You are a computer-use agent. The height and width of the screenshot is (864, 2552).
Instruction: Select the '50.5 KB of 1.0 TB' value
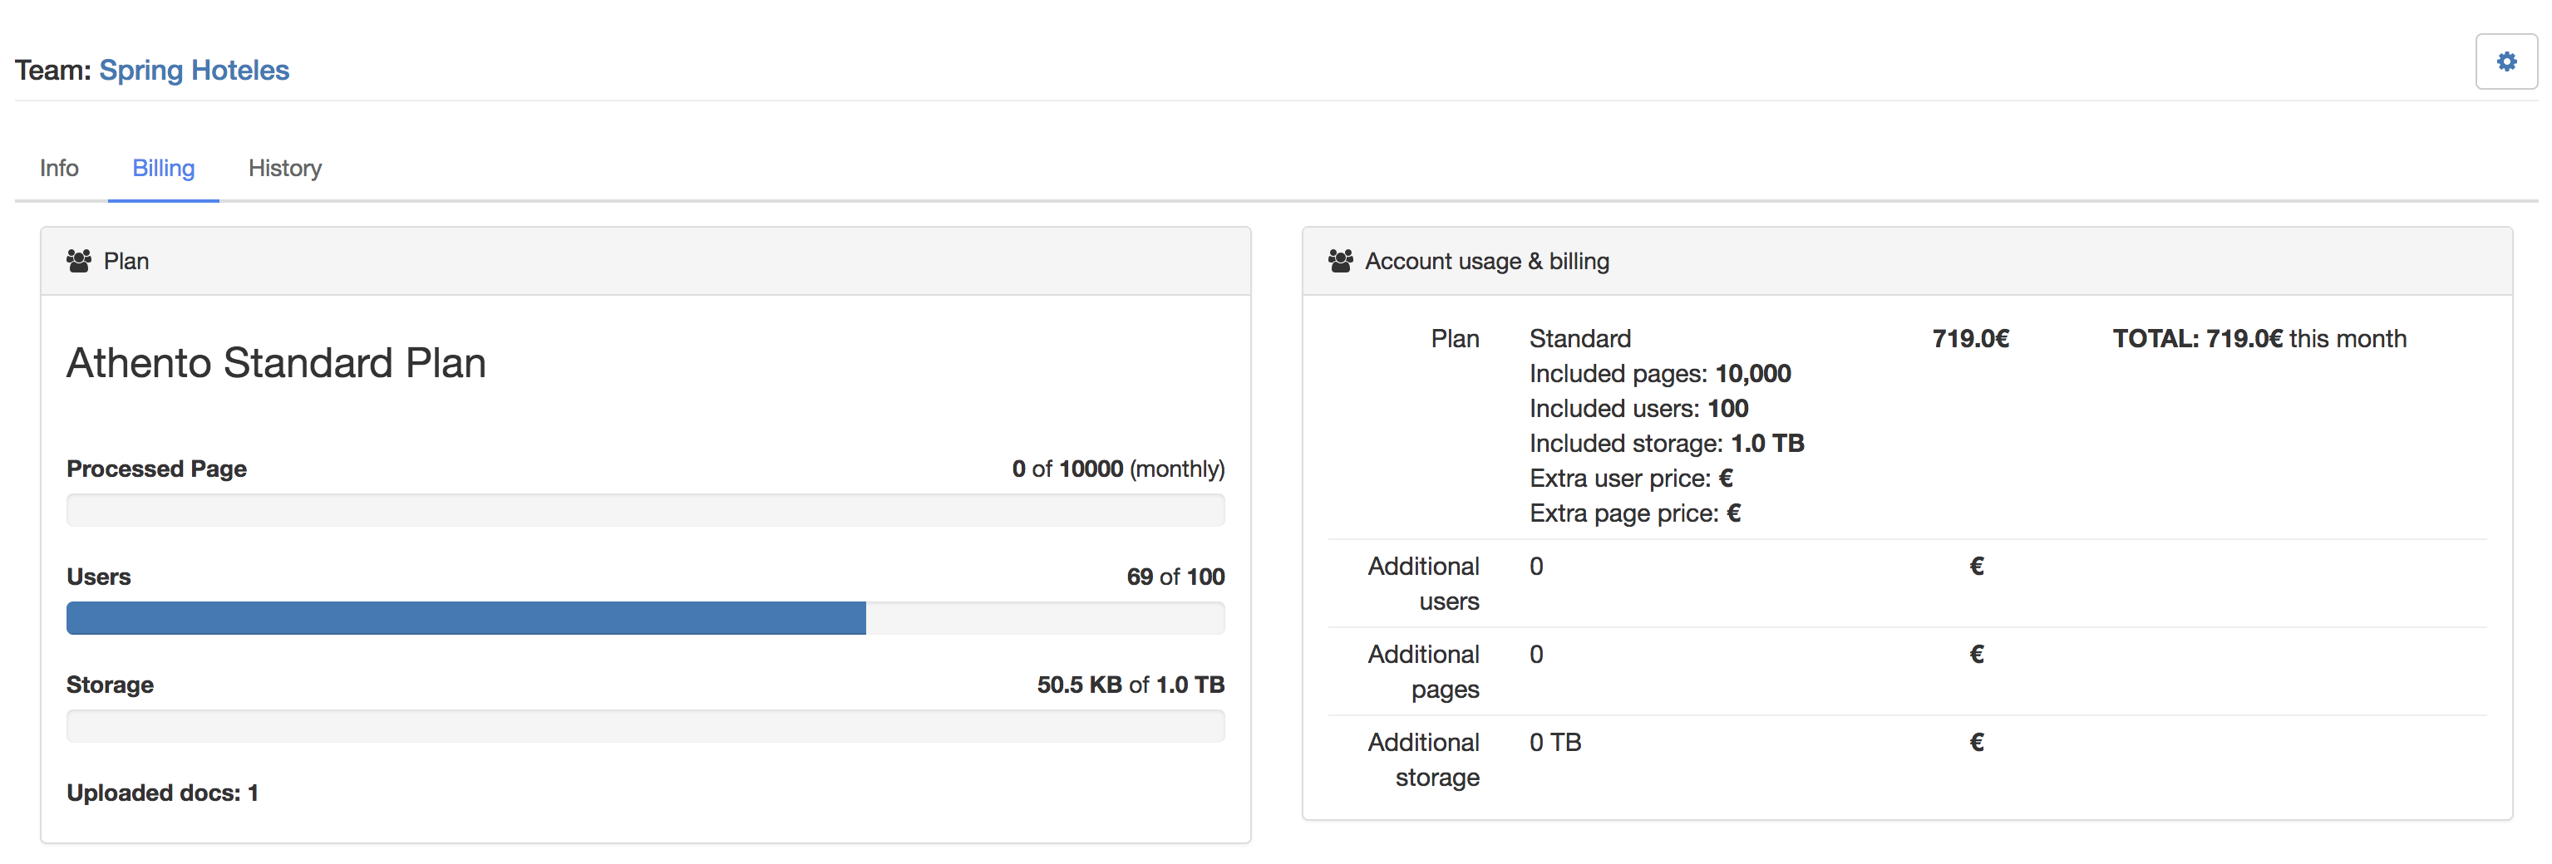tap(1131, 685)
